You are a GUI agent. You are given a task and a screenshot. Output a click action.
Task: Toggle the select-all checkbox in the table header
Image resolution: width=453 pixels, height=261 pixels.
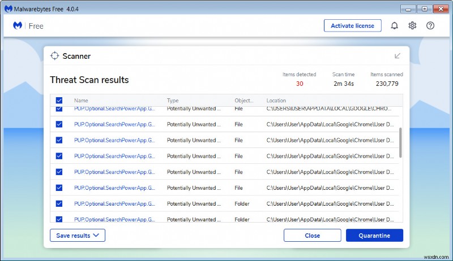point(59,100)
